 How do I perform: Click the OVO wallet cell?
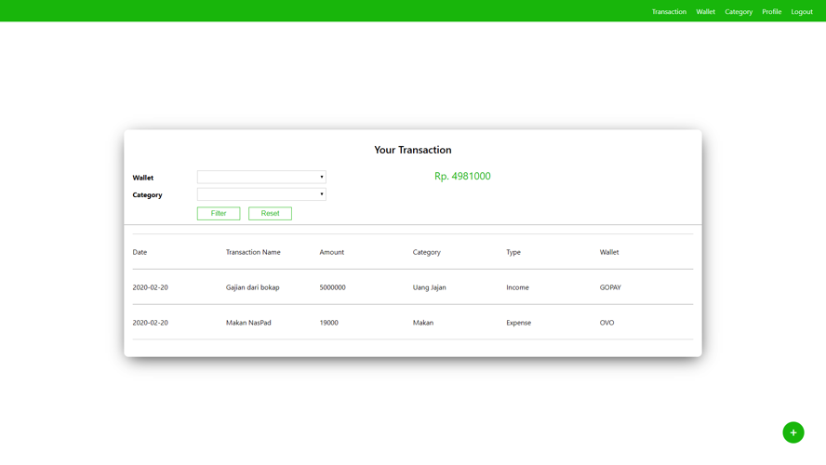tap(606, 323)
